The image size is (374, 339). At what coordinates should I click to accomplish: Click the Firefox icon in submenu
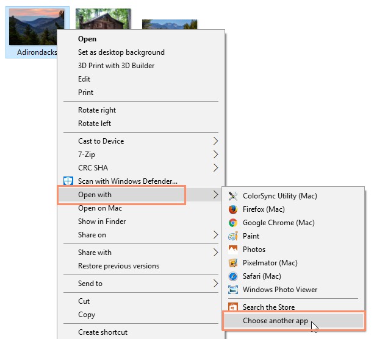click(232, 209)
